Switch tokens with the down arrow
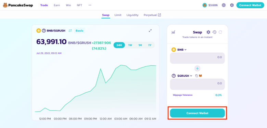This screenshot has width=267, height=128. point(198,68)
